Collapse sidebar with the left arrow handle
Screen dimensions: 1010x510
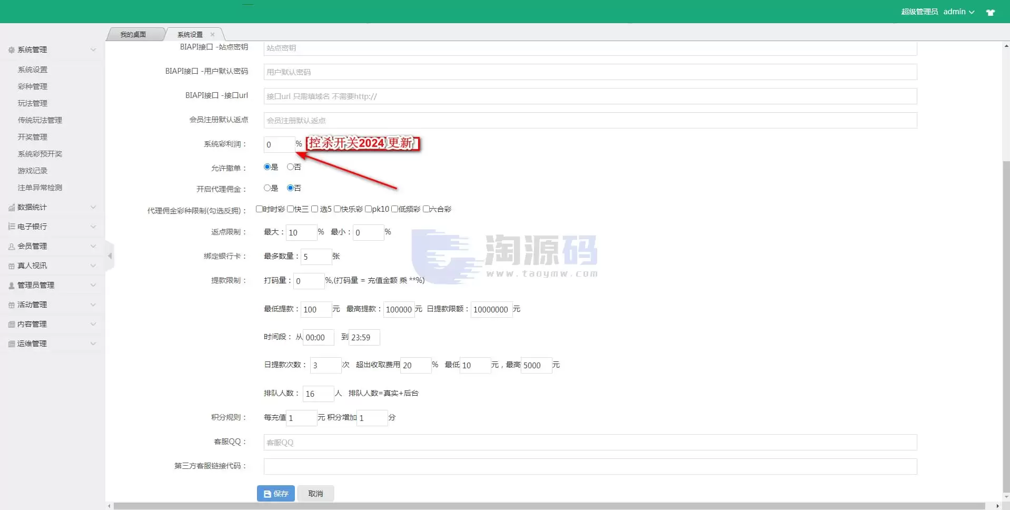tap(110, 256)
